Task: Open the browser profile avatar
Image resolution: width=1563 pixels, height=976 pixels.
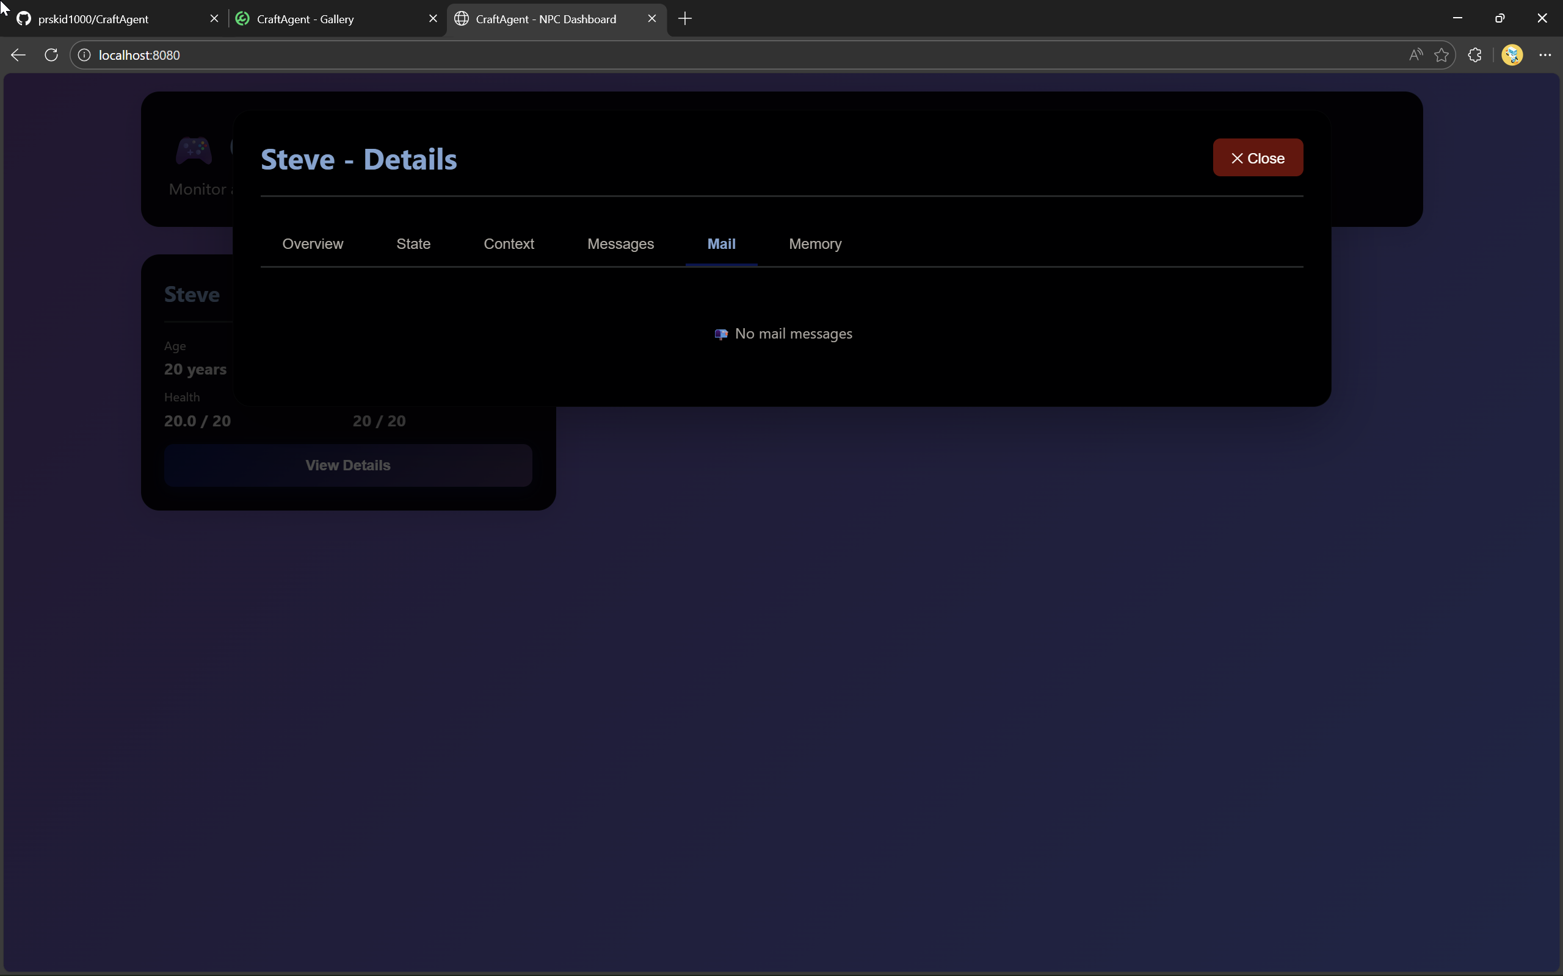Action: point(1512,55)
